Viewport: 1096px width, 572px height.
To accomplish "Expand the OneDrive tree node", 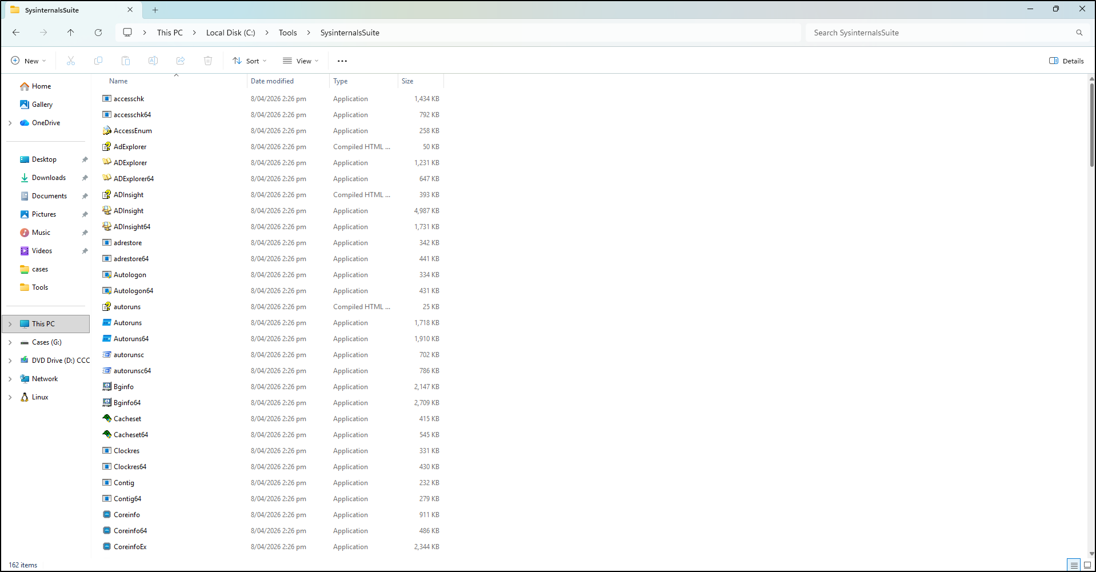I will 10,123.
